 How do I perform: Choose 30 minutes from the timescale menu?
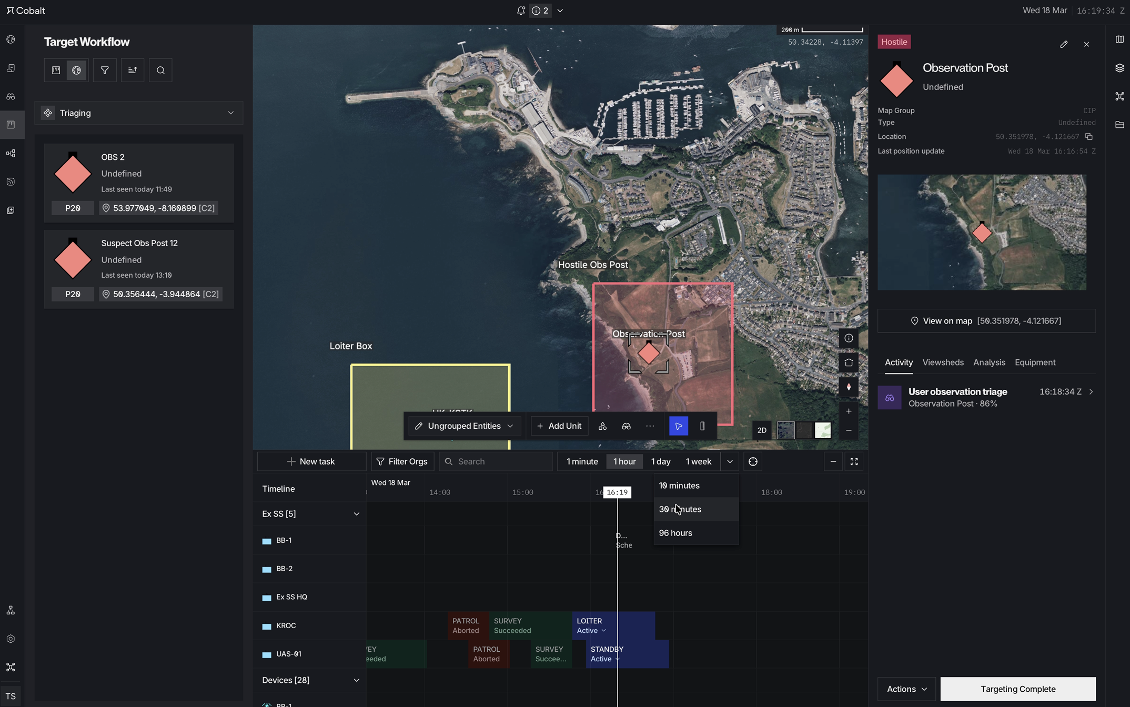click(x=680, y=509)
